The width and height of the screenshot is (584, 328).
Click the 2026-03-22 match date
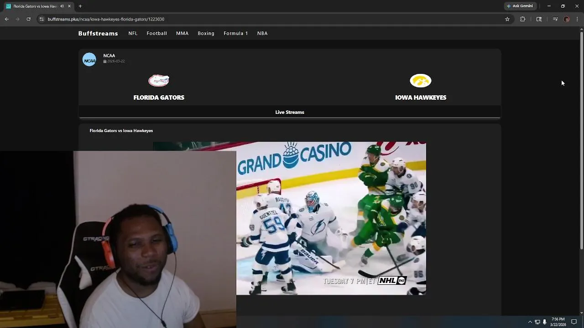click(114, 61)
